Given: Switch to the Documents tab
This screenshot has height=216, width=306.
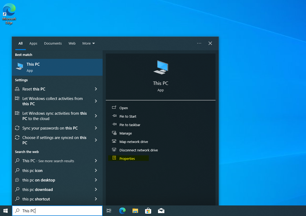Looking at the screenshot, I should (x=53, y=43).
